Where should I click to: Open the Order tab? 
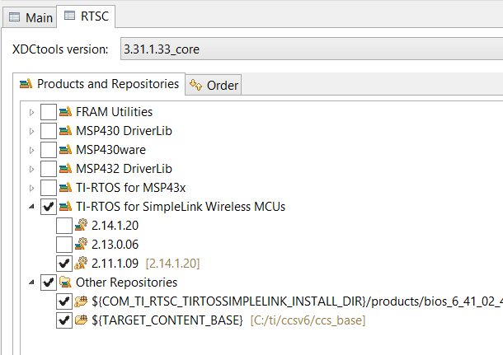pyautogui.click(x=215, y=85)
